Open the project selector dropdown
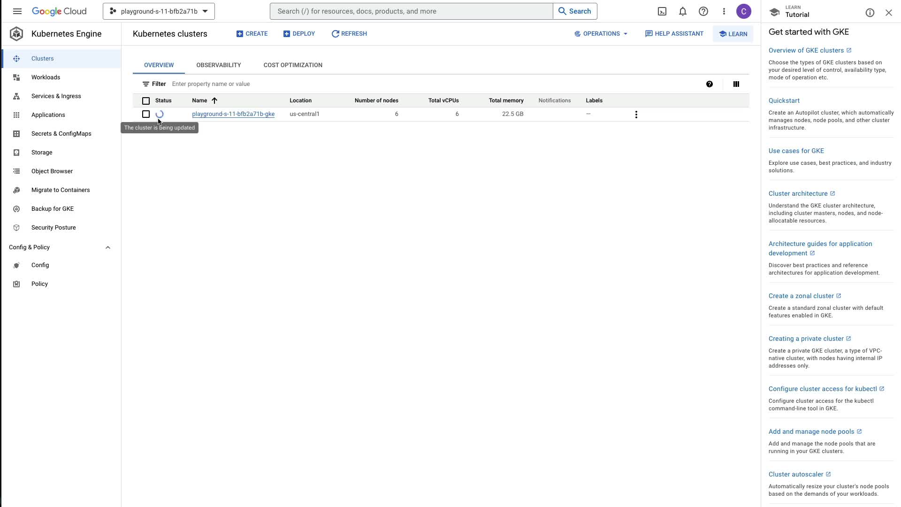 point(159,11)
